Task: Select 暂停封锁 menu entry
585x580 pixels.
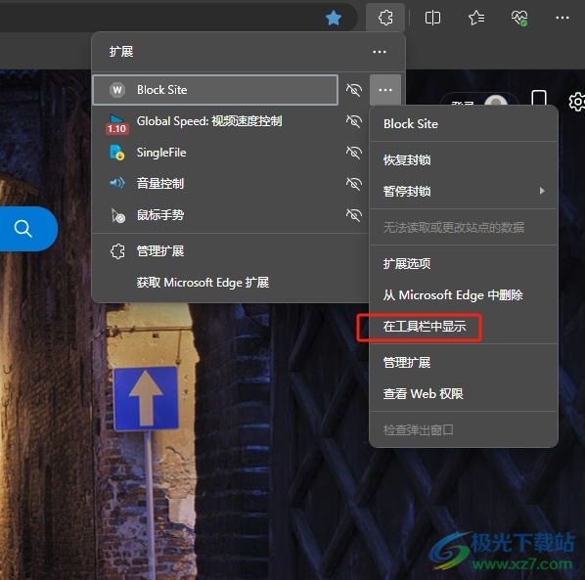Action: click(x=464, y=192)
